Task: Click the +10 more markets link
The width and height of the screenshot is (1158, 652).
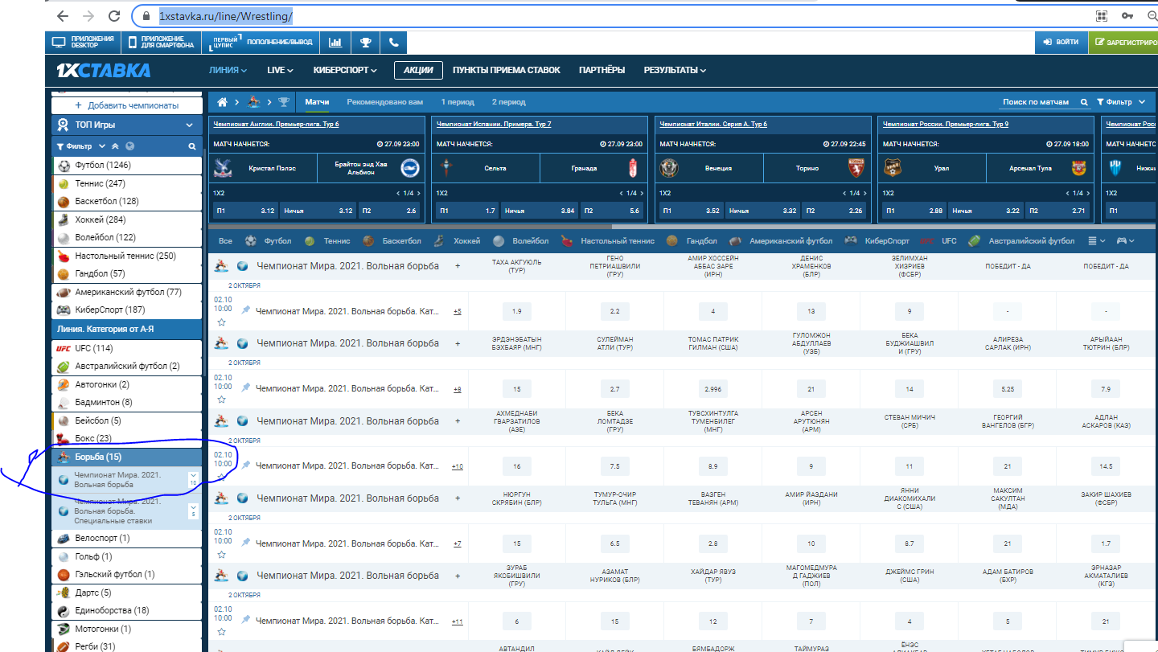Action: pyautogui.click(x=457, y=466)
